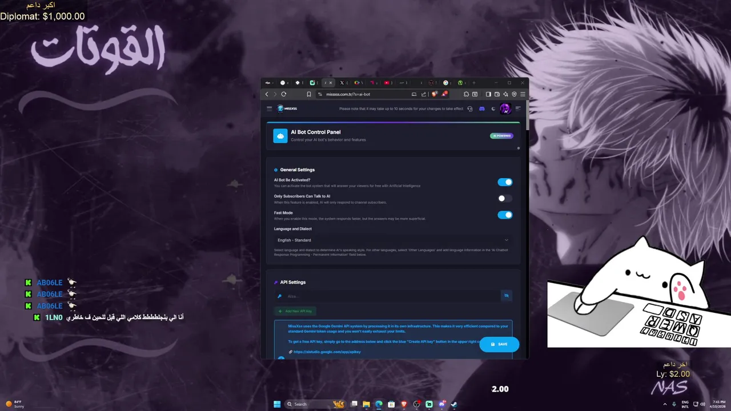
Task: Click the SAVE button
Action: tap(499, 344)
